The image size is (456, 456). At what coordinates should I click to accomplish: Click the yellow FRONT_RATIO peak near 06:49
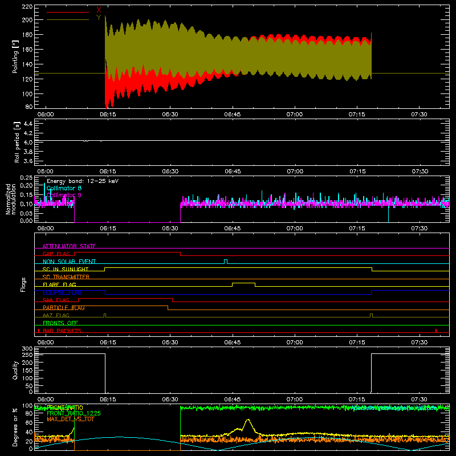pos(248,420)
